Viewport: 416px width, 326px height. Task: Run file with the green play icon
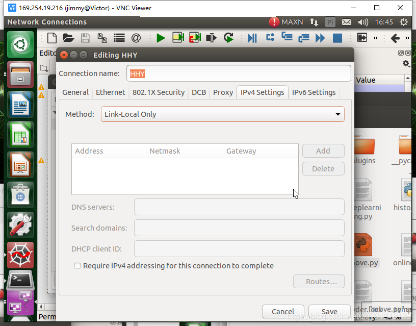[x=161, y=38]
